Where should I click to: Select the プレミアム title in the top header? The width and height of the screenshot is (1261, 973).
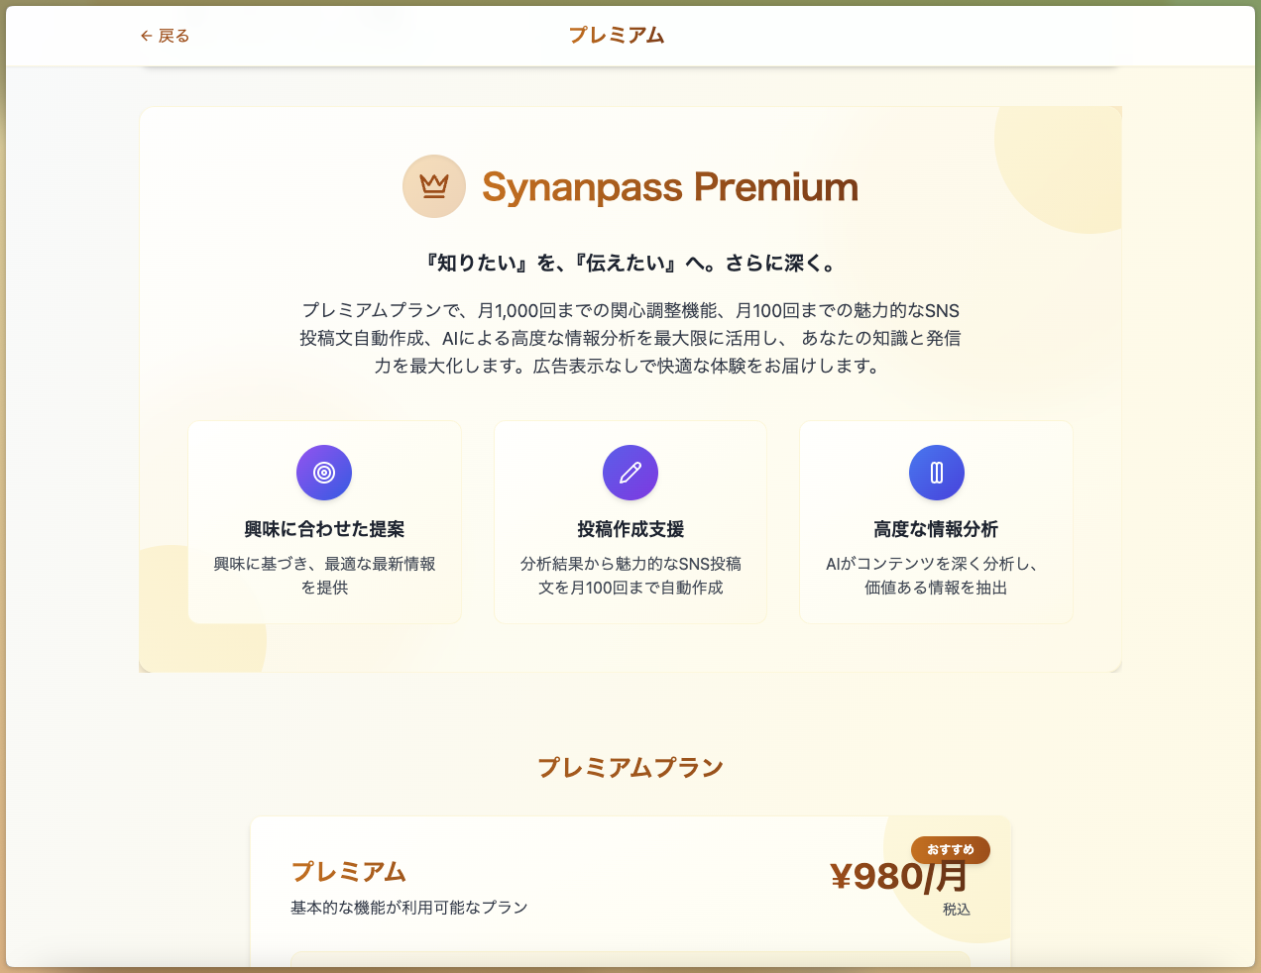(x=617, y=36)
